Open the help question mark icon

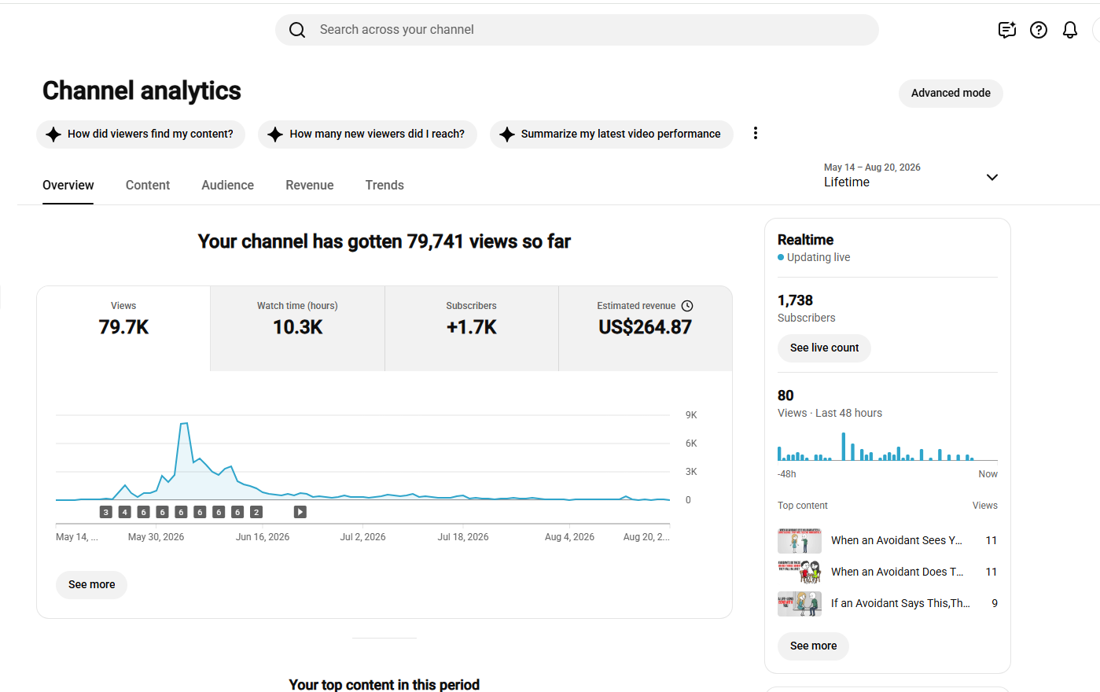[x=1039, y=30]
